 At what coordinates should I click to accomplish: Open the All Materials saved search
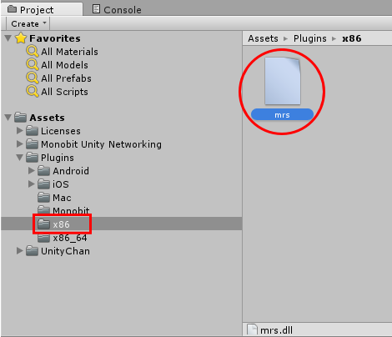click(x=63, y=52)
